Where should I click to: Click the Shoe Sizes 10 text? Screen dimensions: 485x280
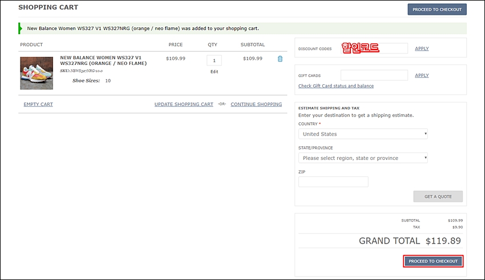91,81
